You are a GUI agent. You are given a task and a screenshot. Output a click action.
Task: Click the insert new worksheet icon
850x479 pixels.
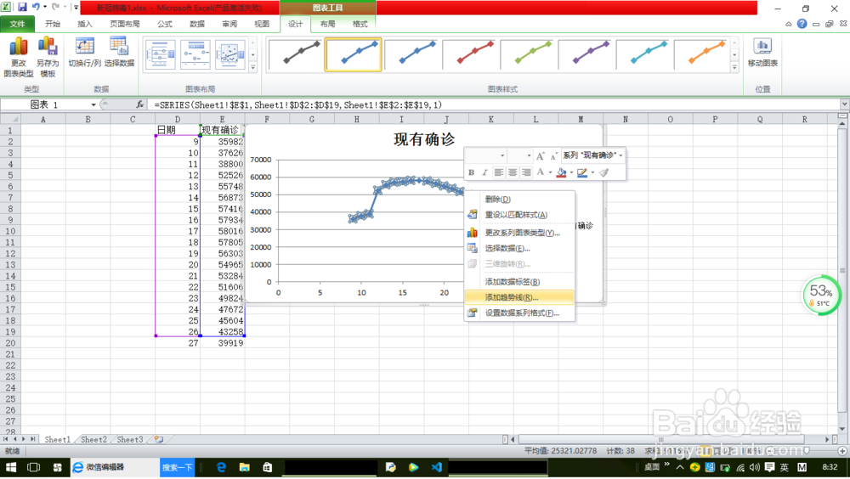coord(159,439)
